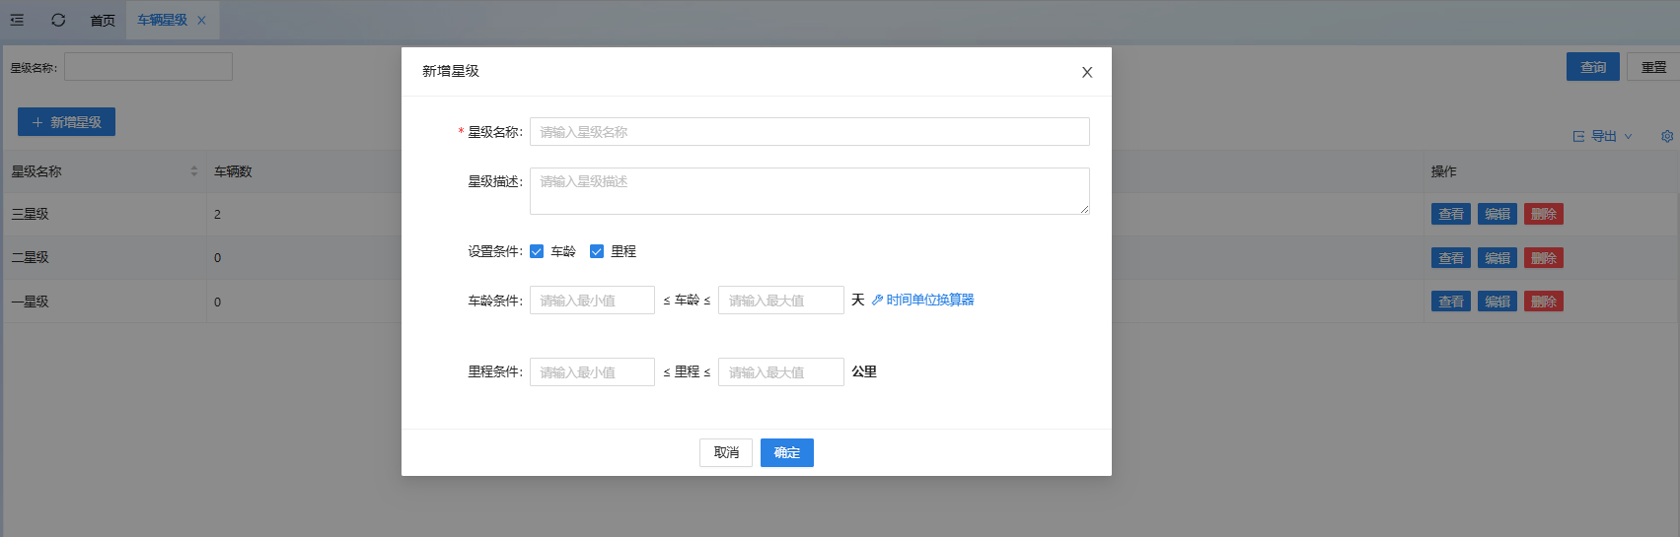Screen dimensions: 1680x537
Task: Uncheck the 里程 condition checkbox
Action: [x=597, y=251]
